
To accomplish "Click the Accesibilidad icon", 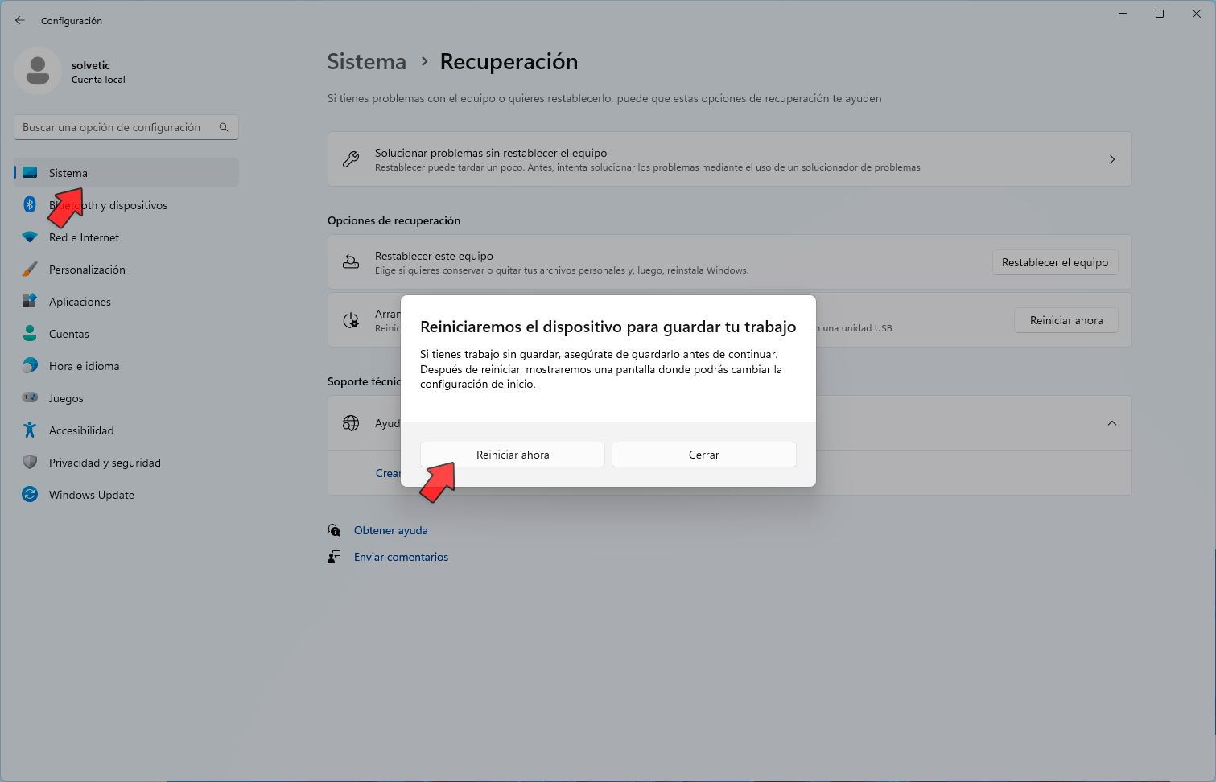I will click(x=30, y=430).
